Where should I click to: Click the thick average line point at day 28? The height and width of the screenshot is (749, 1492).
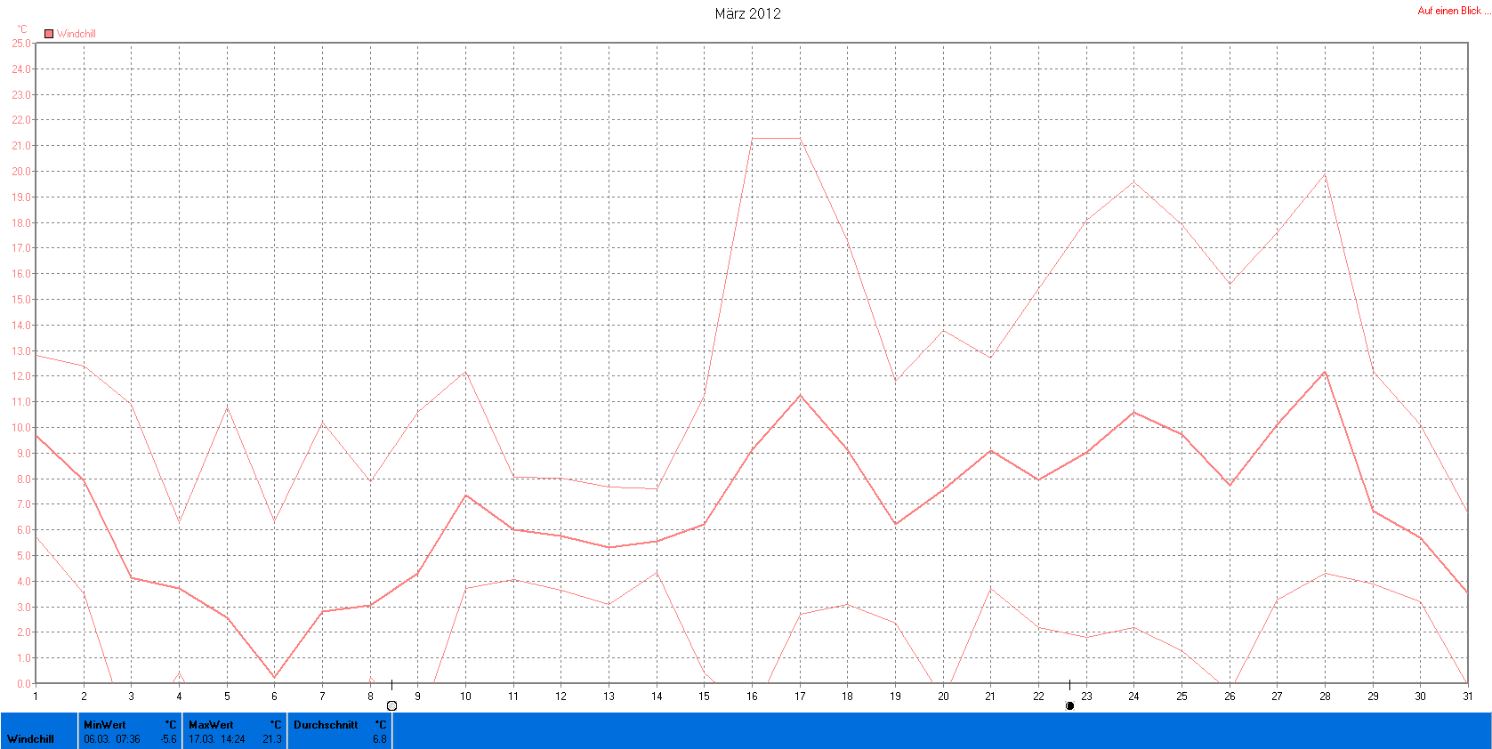click(1325, 372)
